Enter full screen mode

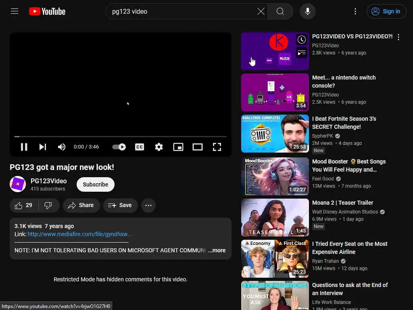coord(217,147)
